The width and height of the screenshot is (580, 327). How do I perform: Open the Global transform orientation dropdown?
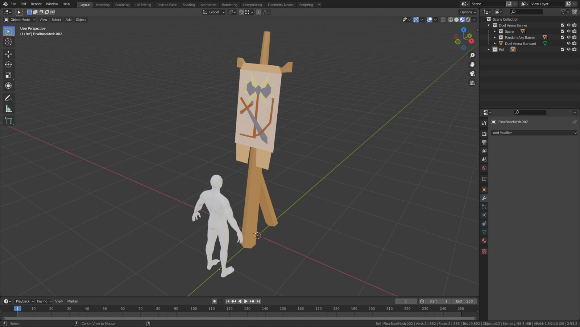click(214, 12)
